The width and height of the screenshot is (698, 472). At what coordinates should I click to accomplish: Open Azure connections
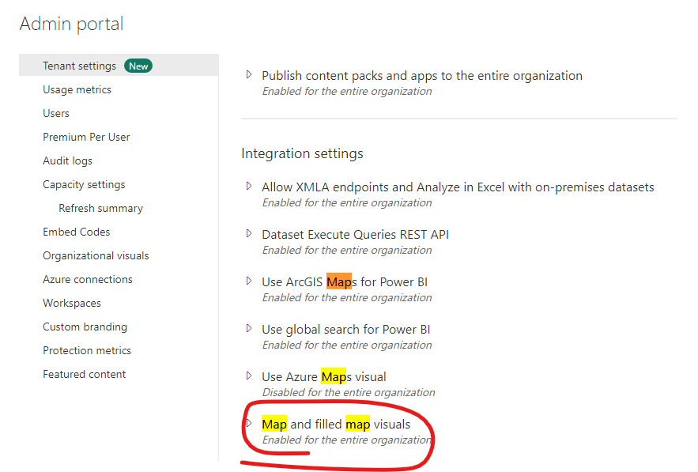click(x=88, y=279)
